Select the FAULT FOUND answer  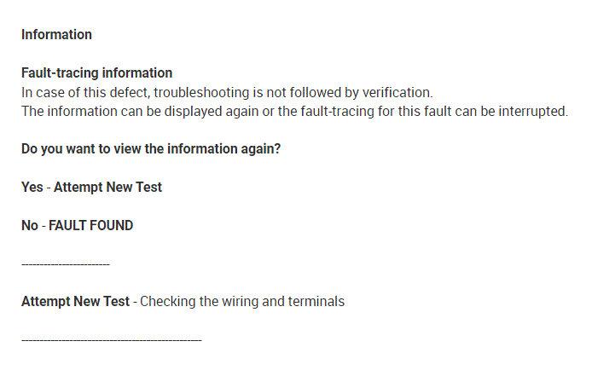point(90,226)
